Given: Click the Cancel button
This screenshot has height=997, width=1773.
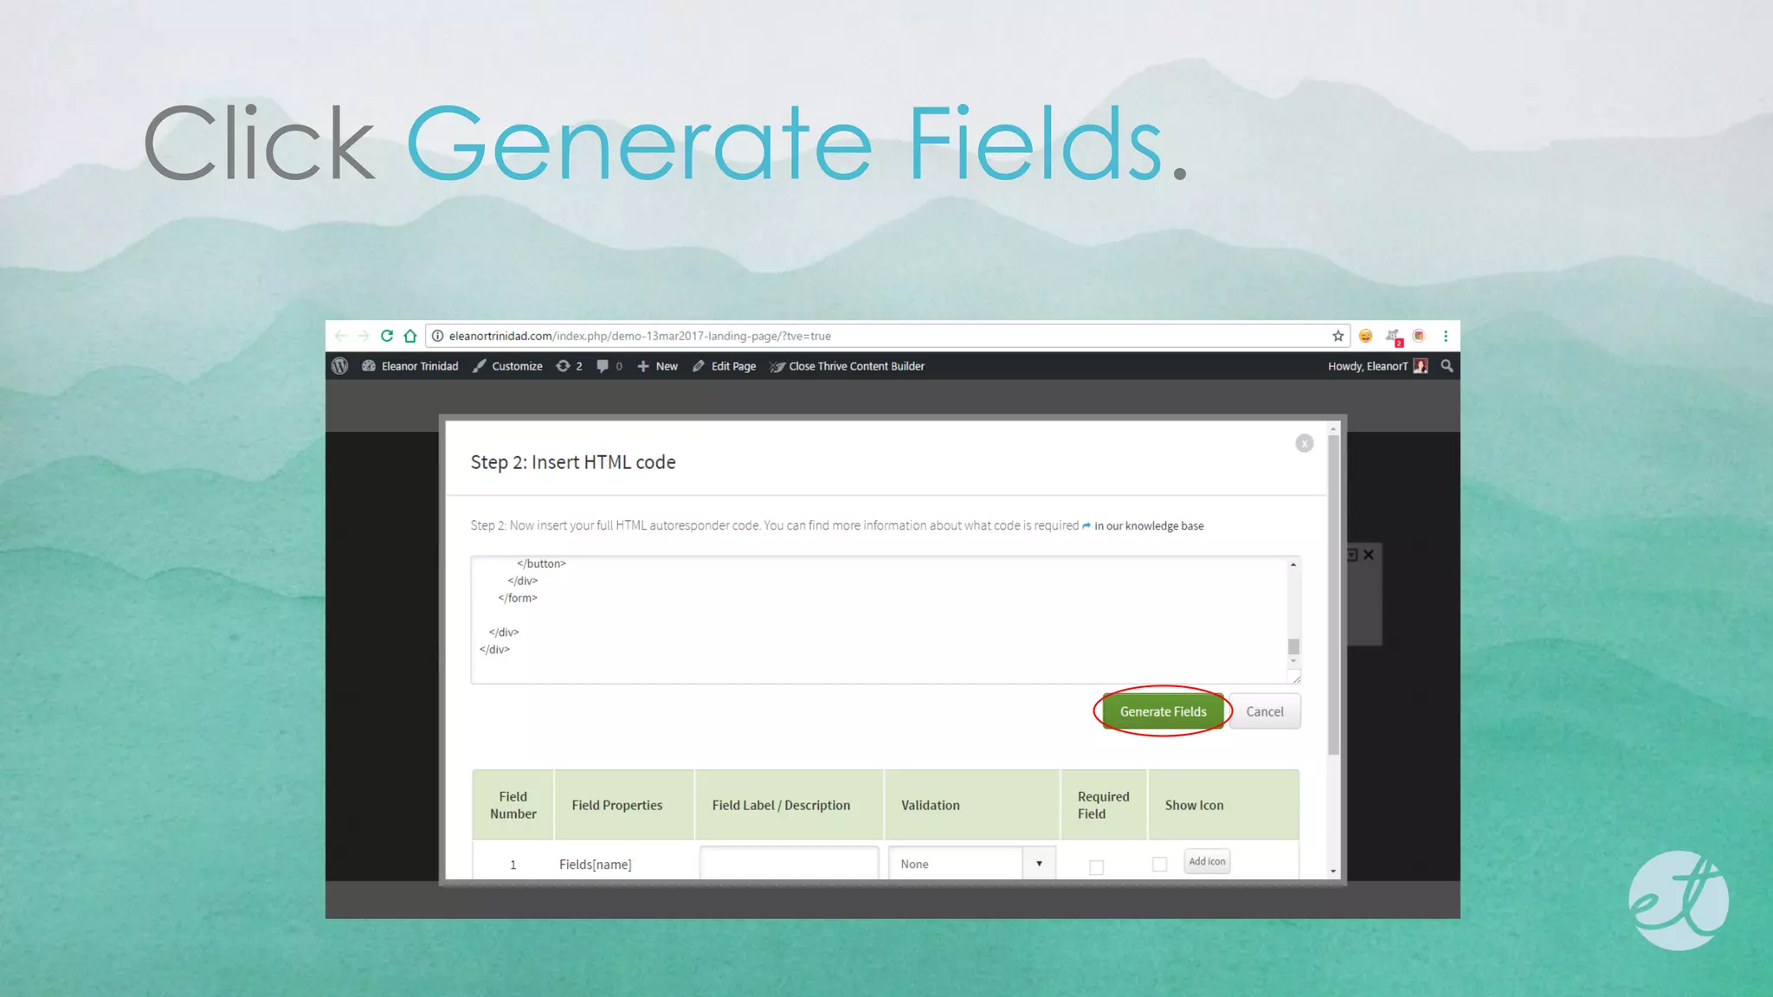Looking at the screenshot, I should pos(1265,711).
